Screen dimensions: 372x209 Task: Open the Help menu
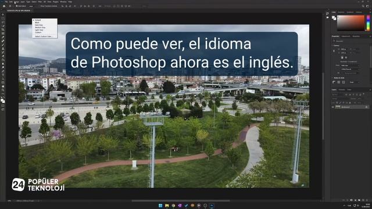pyautogui.click(x=70, y=2)
